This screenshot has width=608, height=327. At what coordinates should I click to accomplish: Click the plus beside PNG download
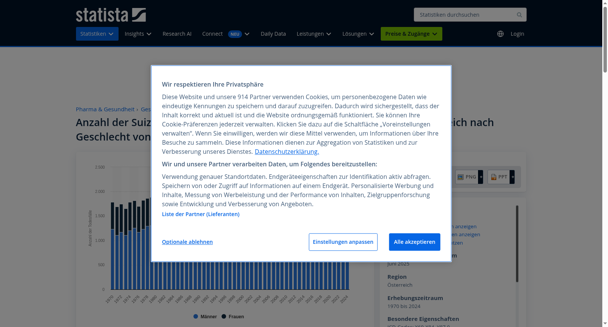pyautogui.click(x=481, y=177)
